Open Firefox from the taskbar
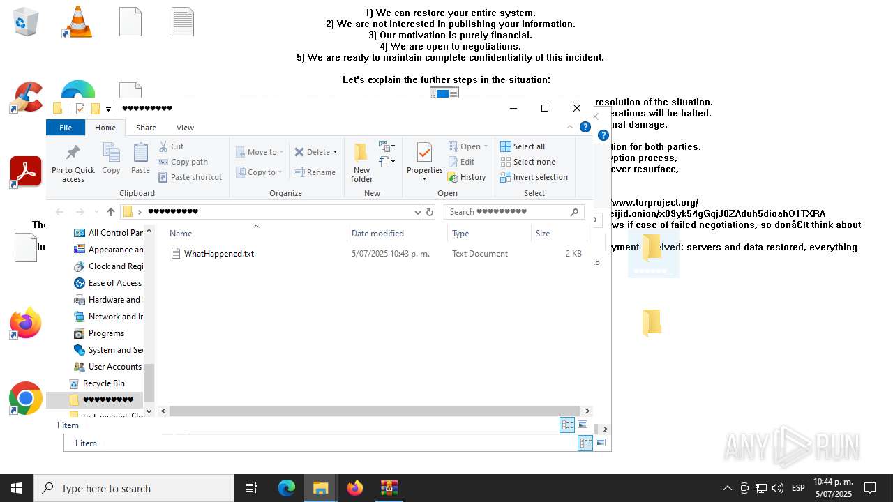The height and width of the screenshot is (502, 893). 355,488
